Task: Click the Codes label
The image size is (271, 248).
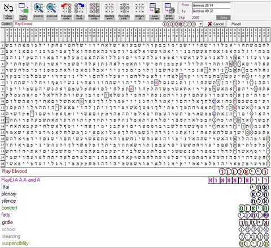Action: pyautogui.click(x=6, y=24)
